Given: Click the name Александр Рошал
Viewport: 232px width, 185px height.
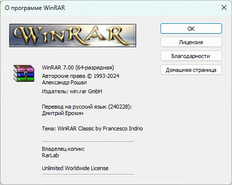Looking at the screenshot, I should (64, 82).
